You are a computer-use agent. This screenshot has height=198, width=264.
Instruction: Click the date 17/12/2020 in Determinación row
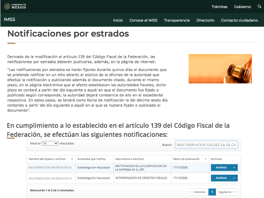pyautogui.click(x=180, y=178)
